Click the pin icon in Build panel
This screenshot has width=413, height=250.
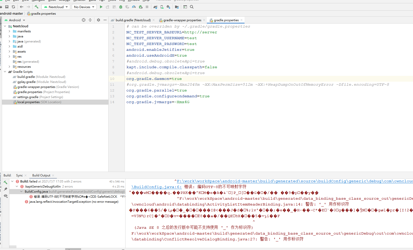(x=6, y=189)
